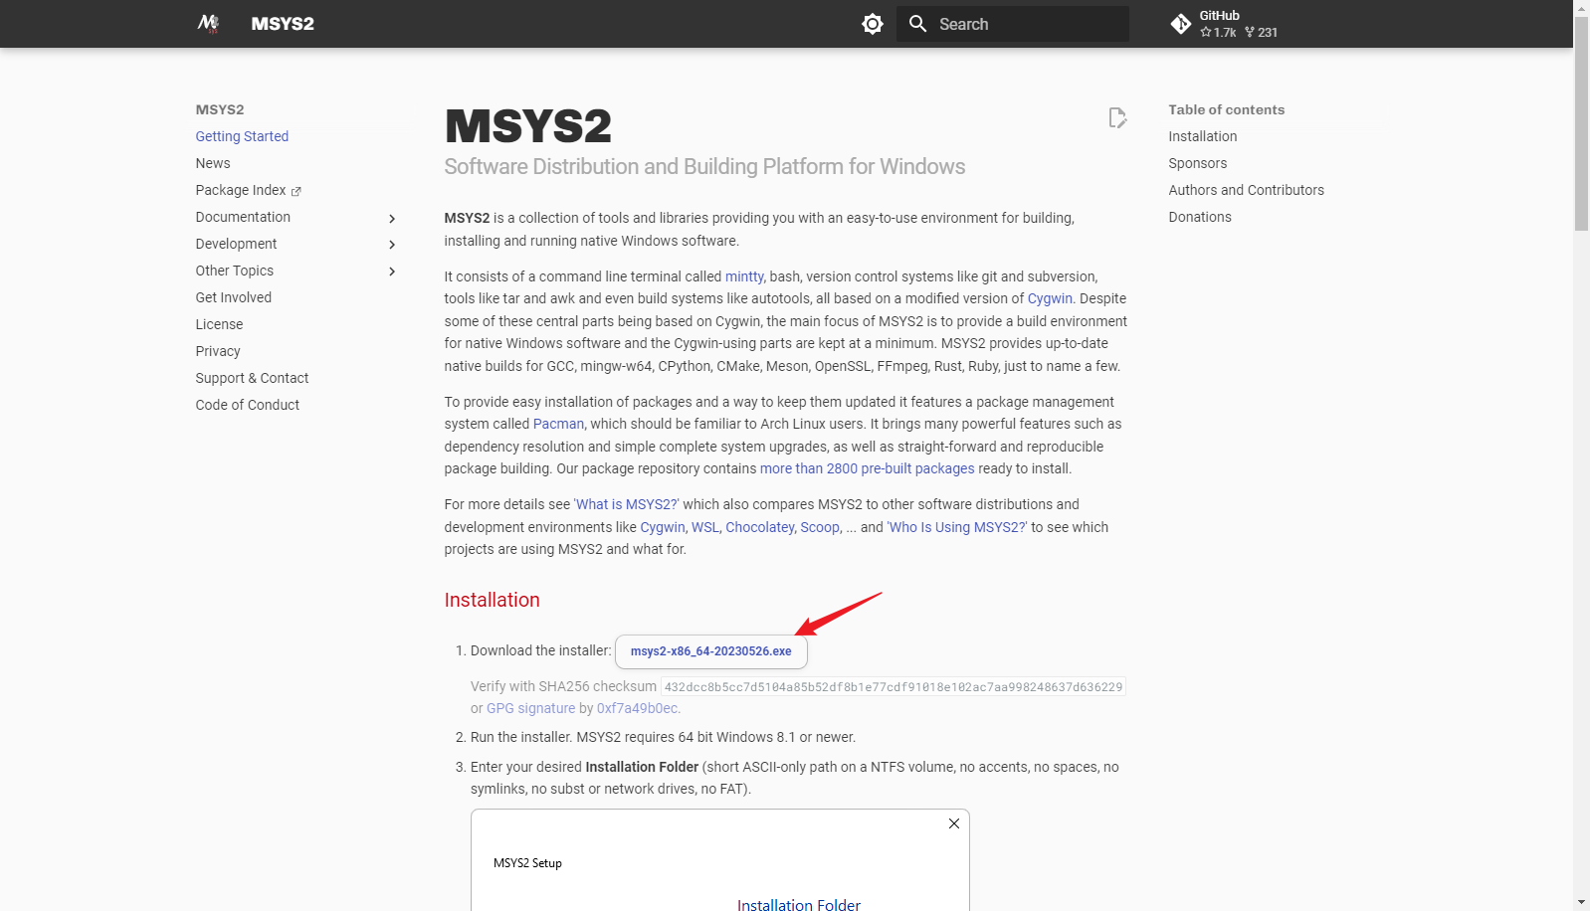Open the Support & Contact sidebar page
The width and height of the screenshot is (1590, 911).
click(x=252, y=378)
